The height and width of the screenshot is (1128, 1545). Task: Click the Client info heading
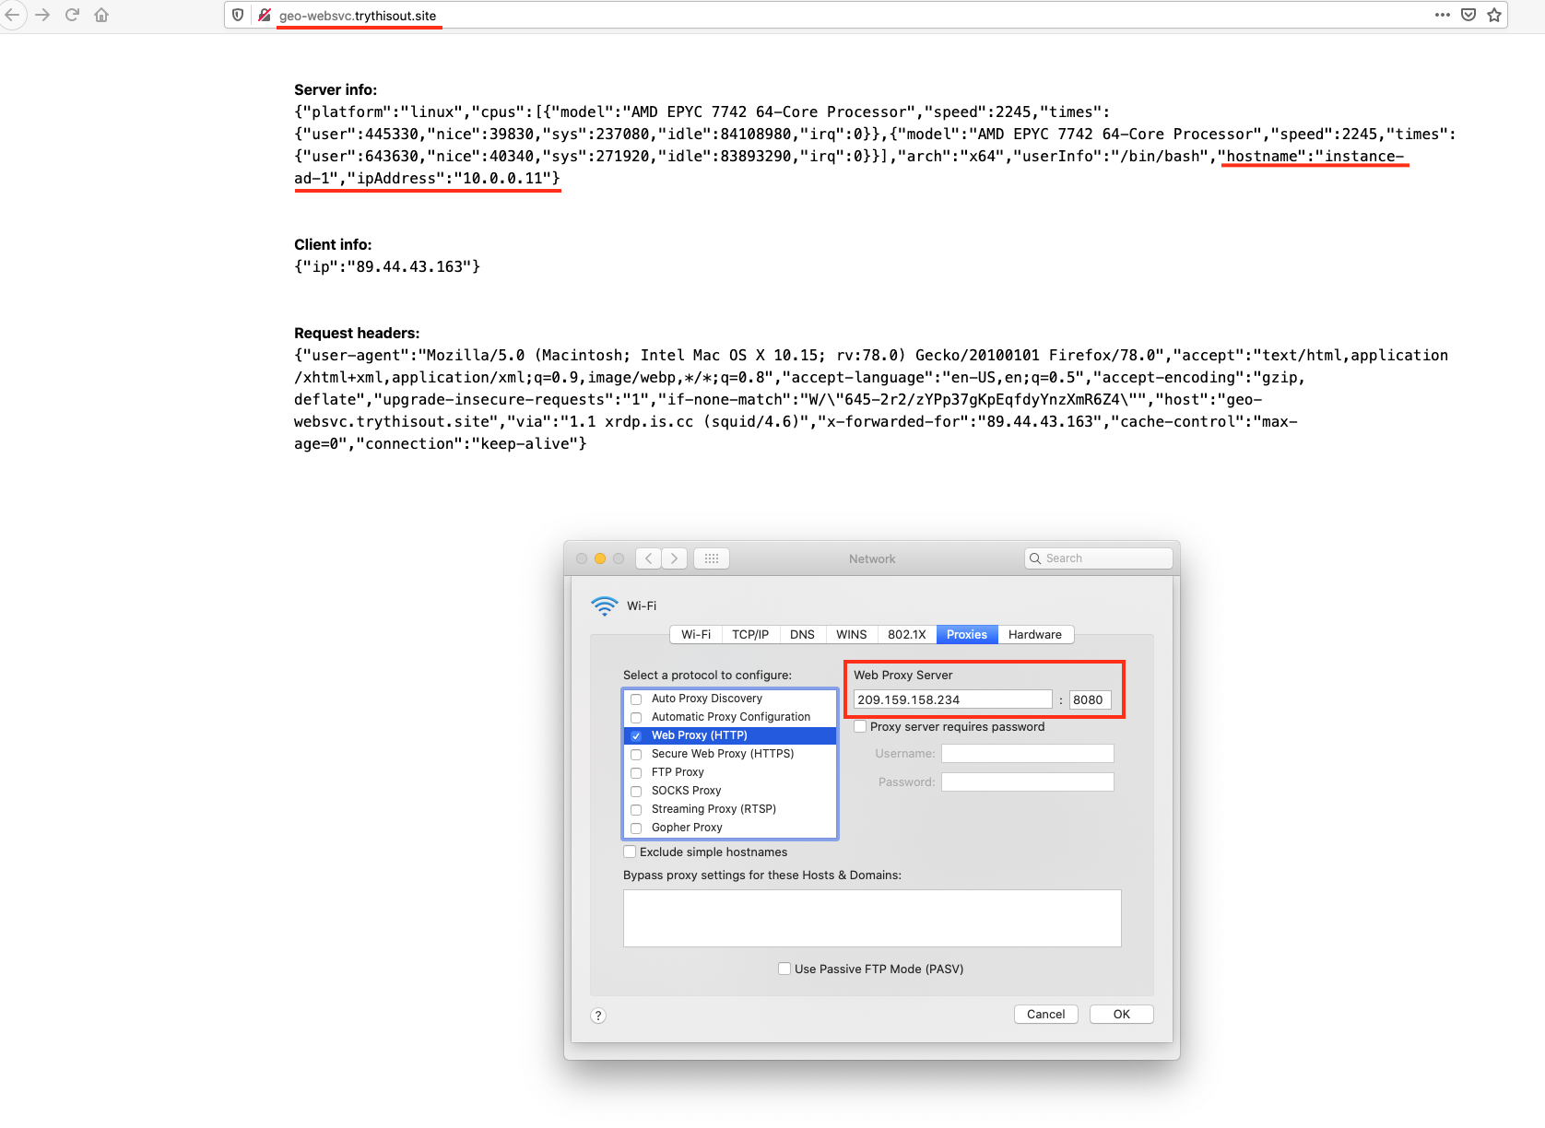click(333, 244)
